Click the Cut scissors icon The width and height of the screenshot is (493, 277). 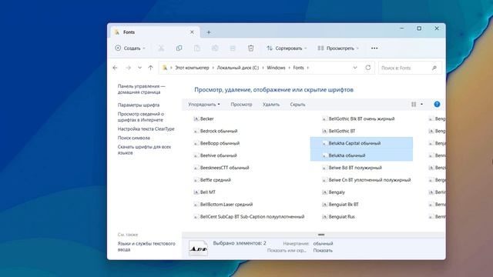coord(161,48)
